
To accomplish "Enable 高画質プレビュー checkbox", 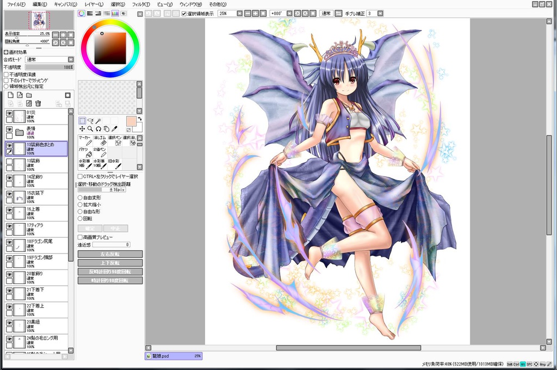I will click(81, 237).
